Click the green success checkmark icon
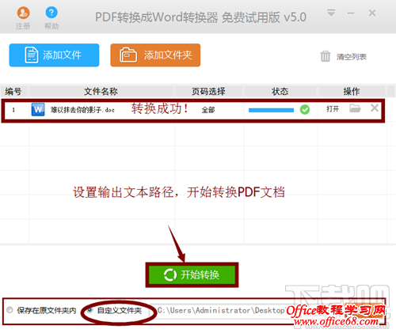Image resolution: width=396 pixels, height=333 pixels. (305, 109)
